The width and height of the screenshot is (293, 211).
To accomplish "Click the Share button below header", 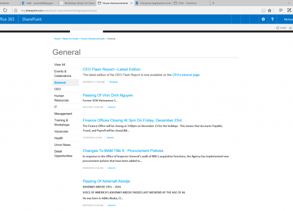I will pyautogui.click(x=281, y=28).
